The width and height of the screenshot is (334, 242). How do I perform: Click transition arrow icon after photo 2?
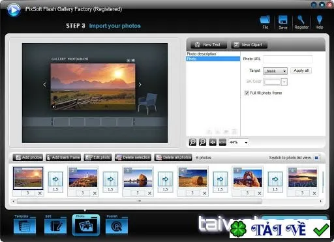[110, 179]
